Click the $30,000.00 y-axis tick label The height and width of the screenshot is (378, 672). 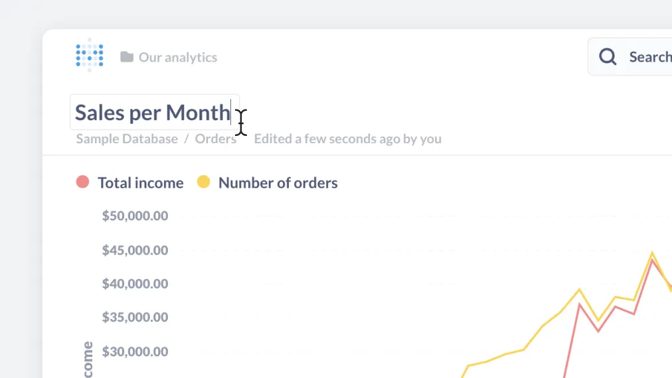[x=135, y=351]
